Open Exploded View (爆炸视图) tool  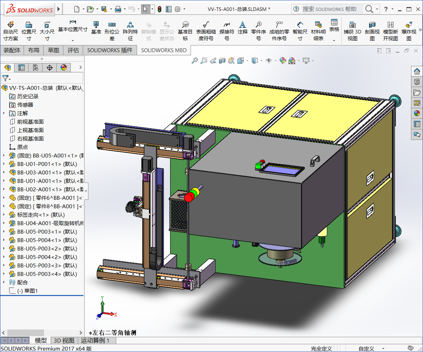(x=409, y=30)
